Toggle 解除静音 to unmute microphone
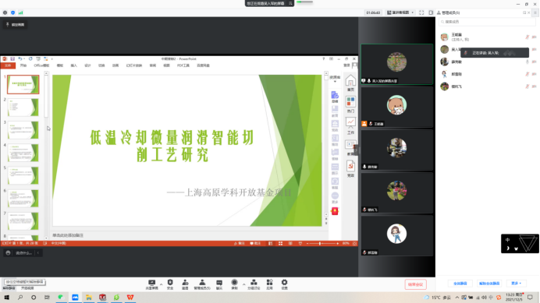This screenshot has width=540, height=303. [x=9, y=288]
